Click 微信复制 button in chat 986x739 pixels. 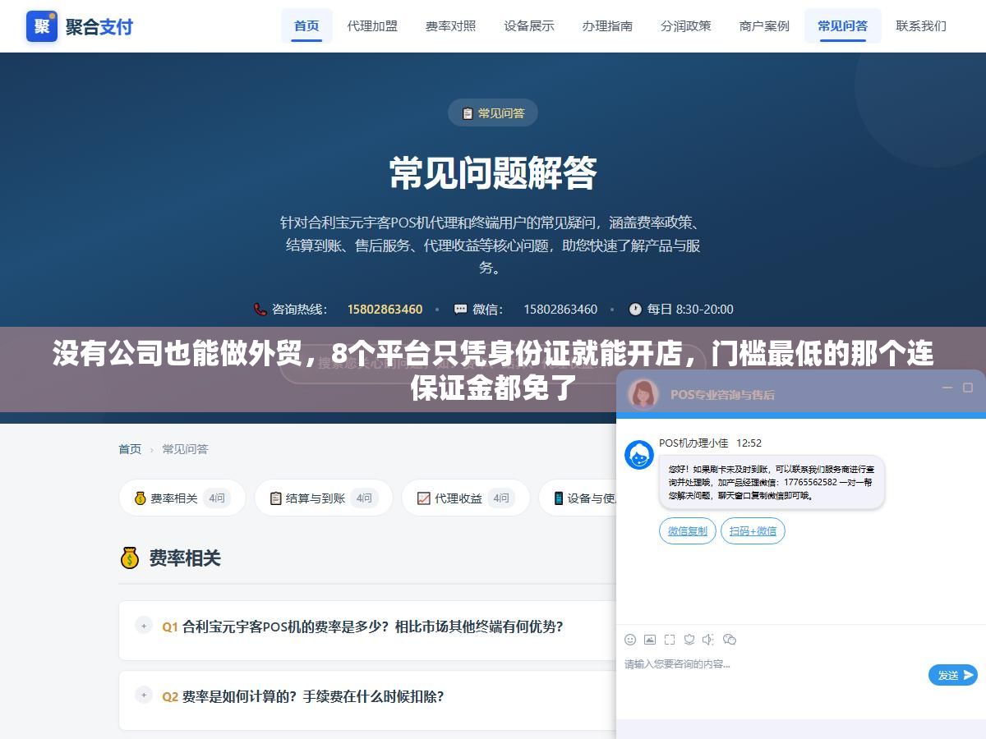(x=688, y=531)
